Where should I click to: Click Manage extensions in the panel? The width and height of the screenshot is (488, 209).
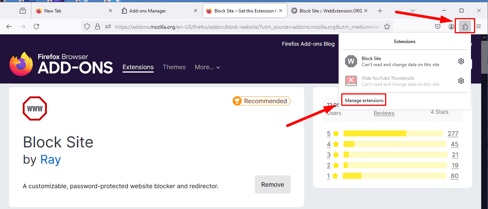coord(364,101)
